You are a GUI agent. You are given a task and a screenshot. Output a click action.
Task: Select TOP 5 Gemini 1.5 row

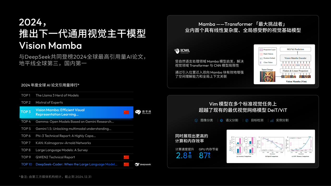point(76,129)
